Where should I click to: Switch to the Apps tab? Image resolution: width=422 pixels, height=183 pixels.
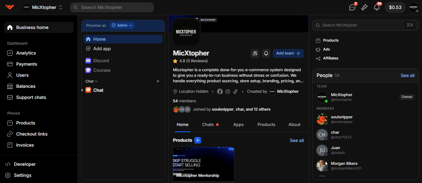pyautogui.click(x=238, y=125)
